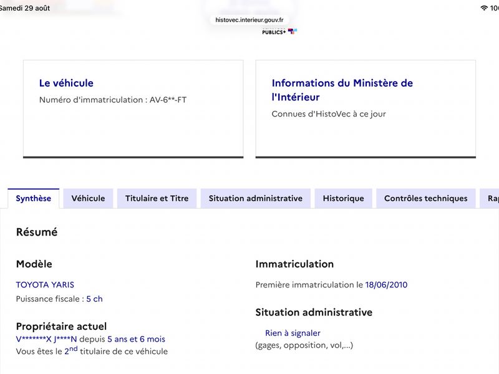Viewport: 499px width, 374px height.
Task: Click the (gages, opposition, vol,...) note
Action: (304, 345)
